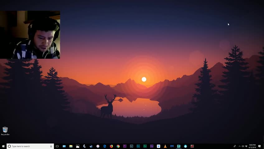Open Adobe Premiere Pro from the taskbar
The width and height of the screenshot is (264, 149).
pyautogui.click(x=125, y=146)
